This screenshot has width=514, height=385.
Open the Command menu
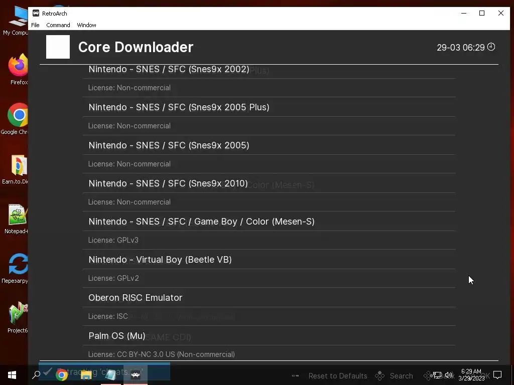tap(58, 25)
